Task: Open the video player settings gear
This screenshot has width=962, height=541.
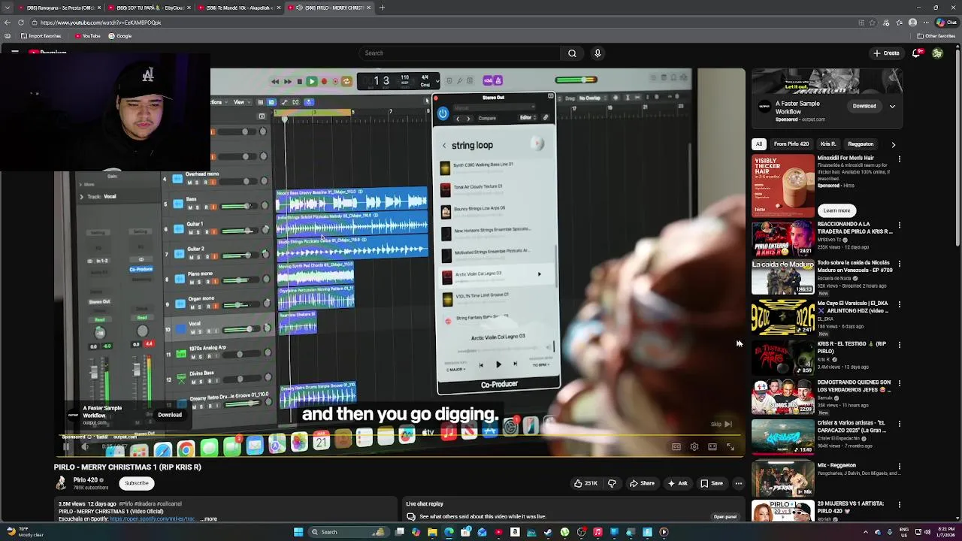Action: pyautogui.click(x=694, y=447)
